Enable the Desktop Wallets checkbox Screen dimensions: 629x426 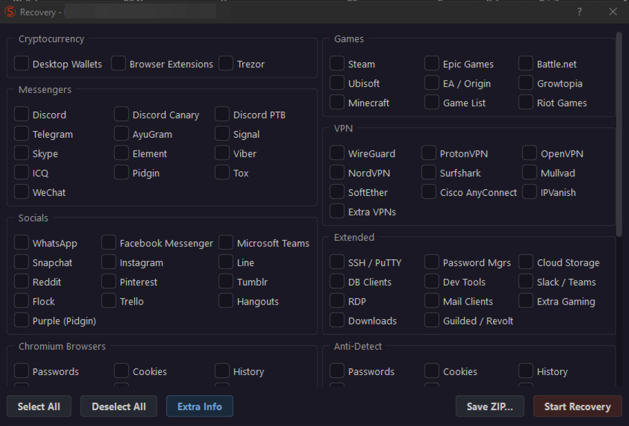coord(21,63)
